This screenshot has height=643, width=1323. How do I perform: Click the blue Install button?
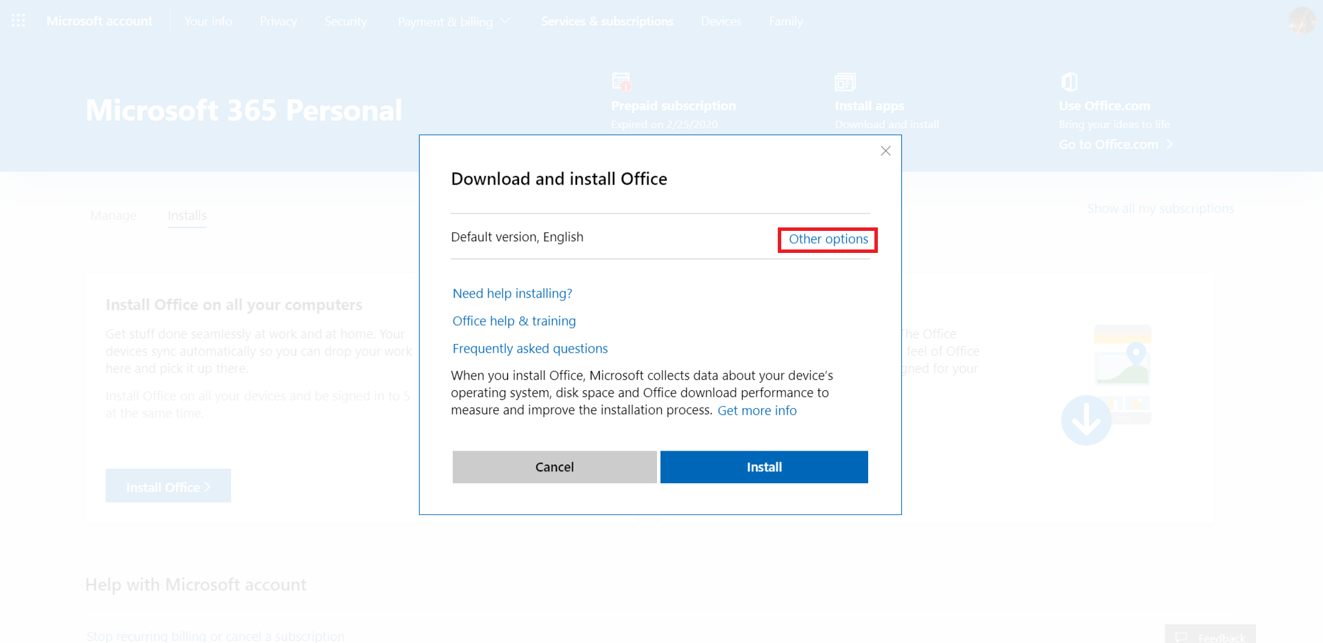pos(764,467)
